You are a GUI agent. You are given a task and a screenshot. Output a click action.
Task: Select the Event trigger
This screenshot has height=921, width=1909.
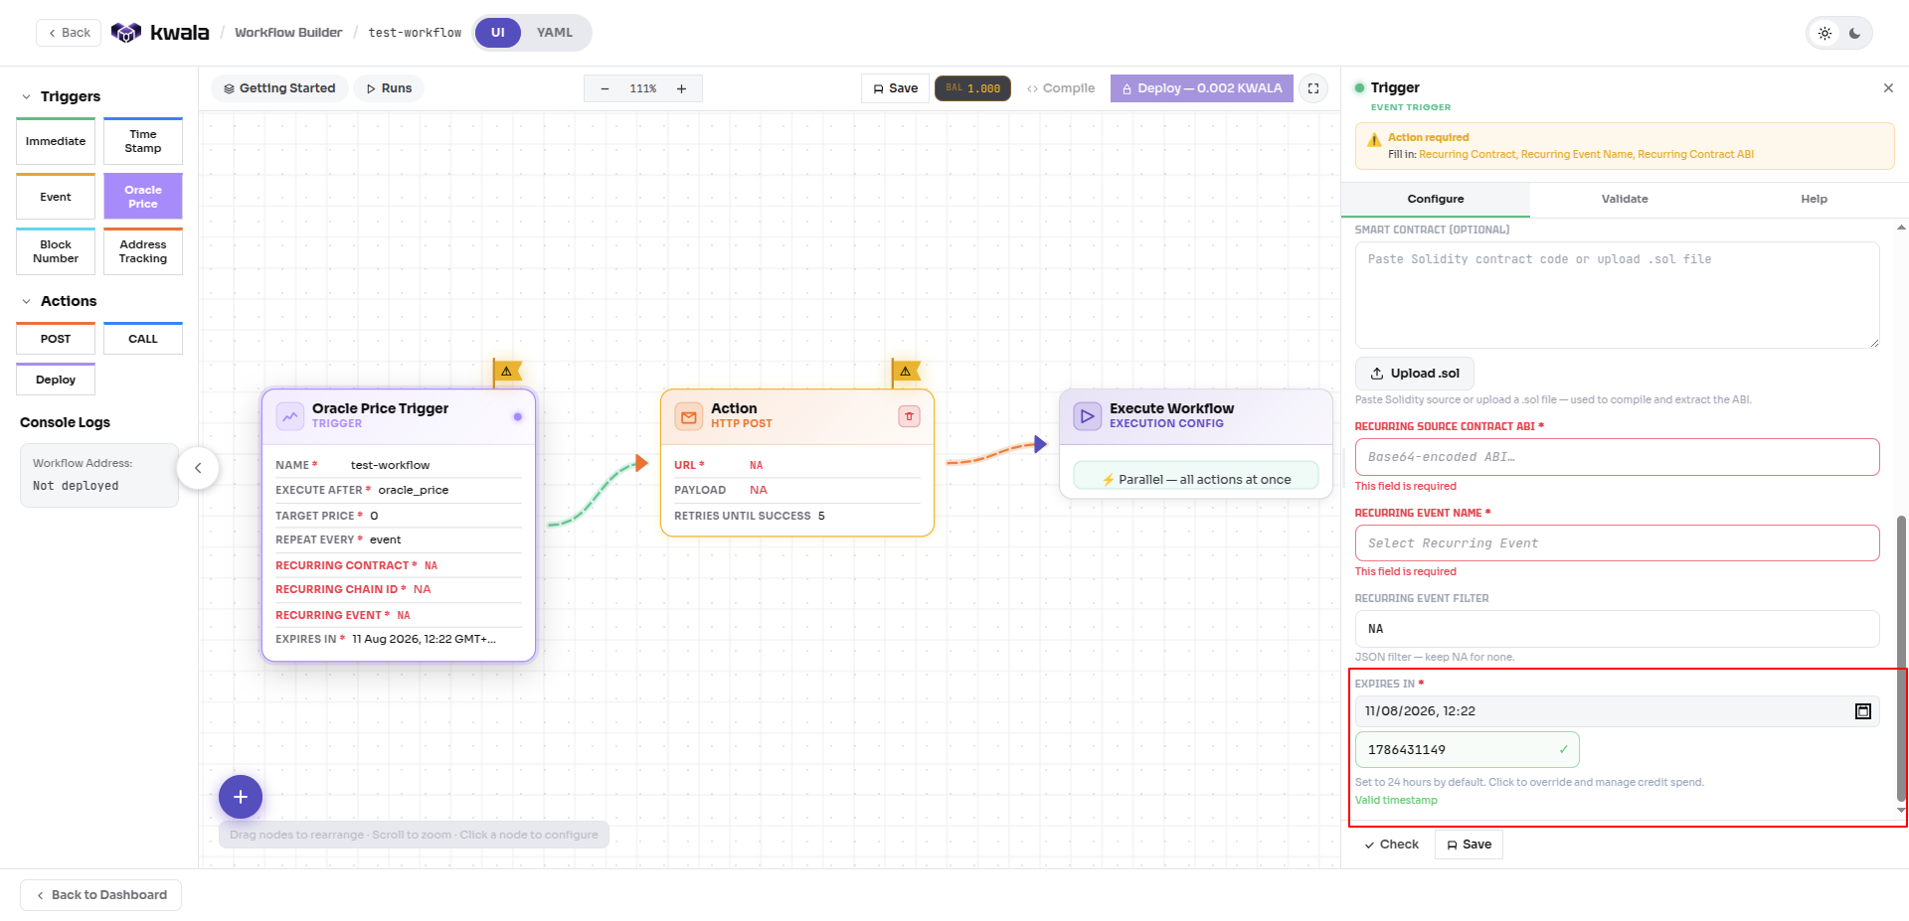tap(56, 197)
